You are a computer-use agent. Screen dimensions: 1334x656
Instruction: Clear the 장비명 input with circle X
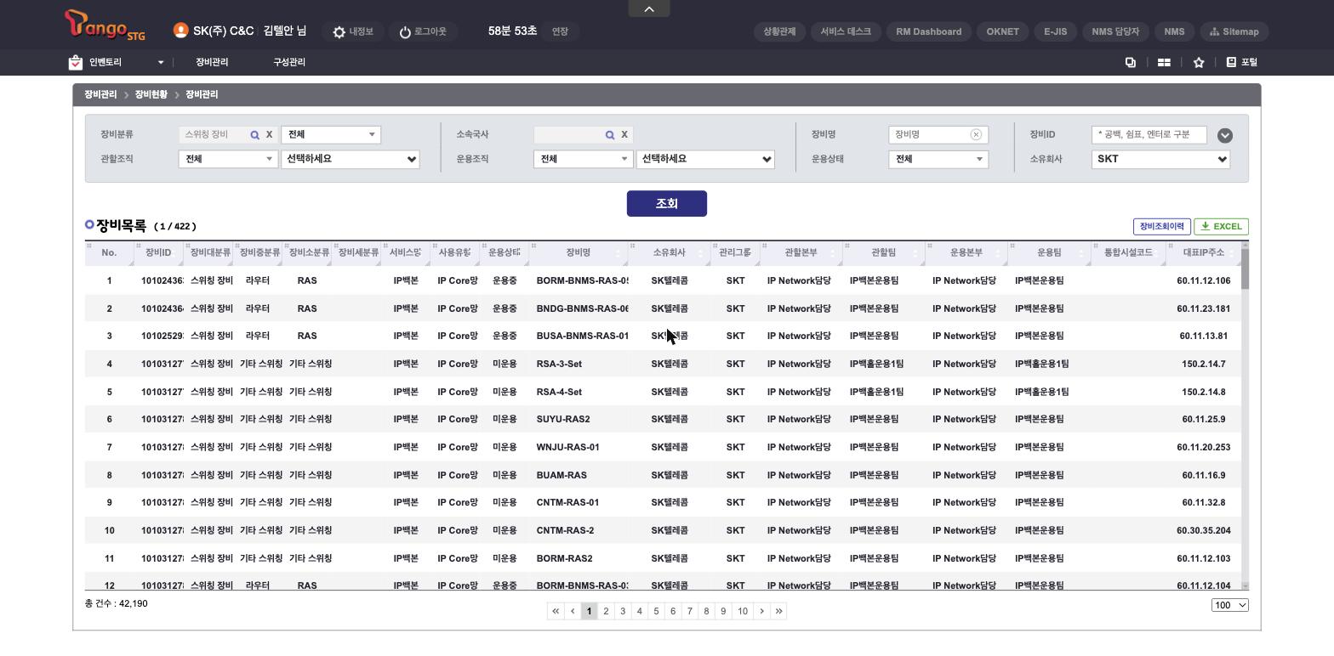(976, 134)
